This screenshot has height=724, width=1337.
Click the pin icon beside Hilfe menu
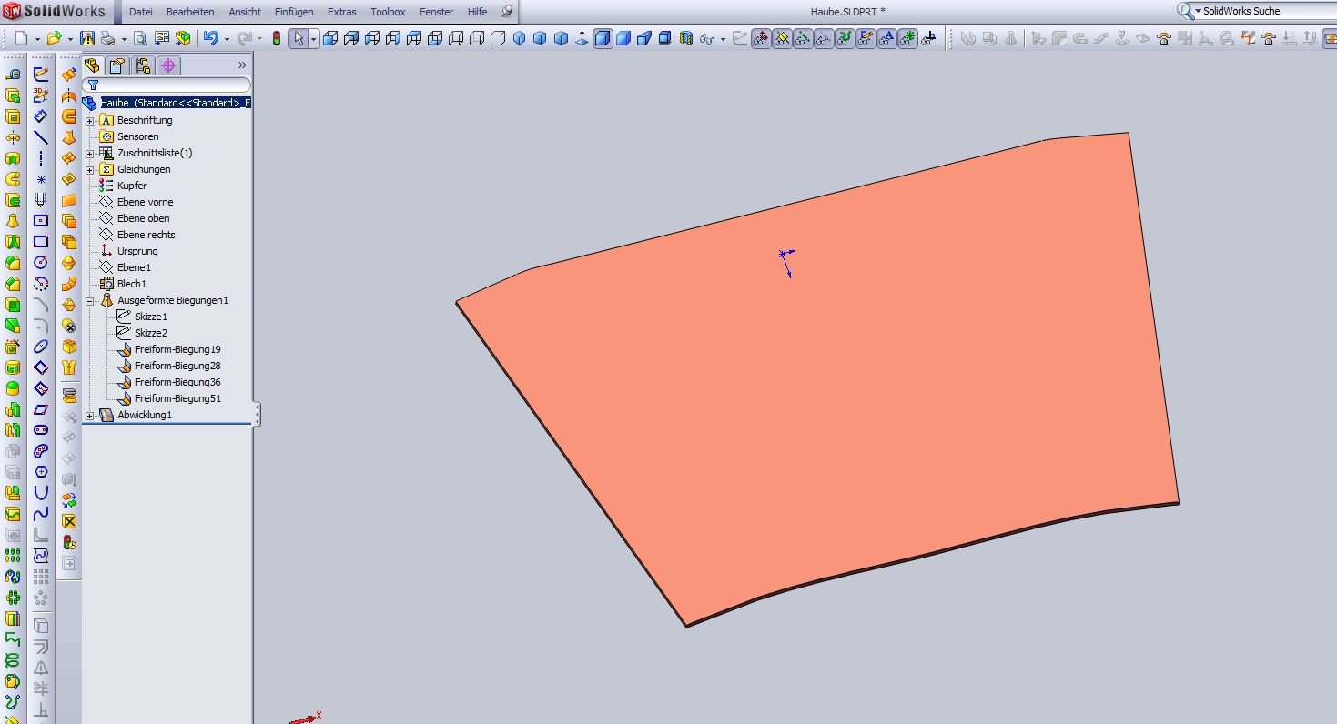[507, 12]
